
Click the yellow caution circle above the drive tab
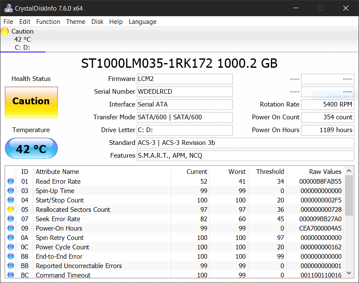[5, 31]
